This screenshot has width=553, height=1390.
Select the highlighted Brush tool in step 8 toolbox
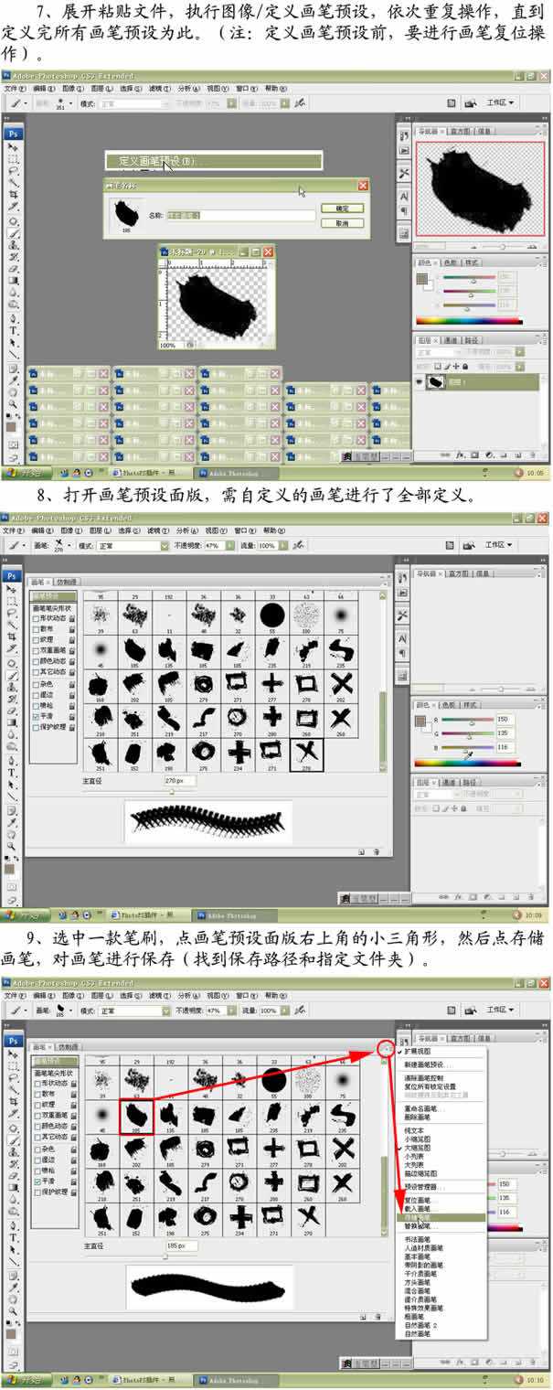pos(13,675)
